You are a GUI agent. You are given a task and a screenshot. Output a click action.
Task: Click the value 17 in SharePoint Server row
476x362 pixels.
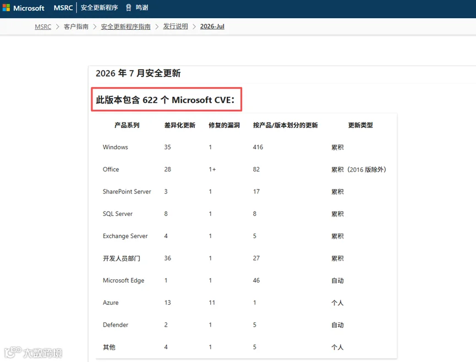[256, 192]
